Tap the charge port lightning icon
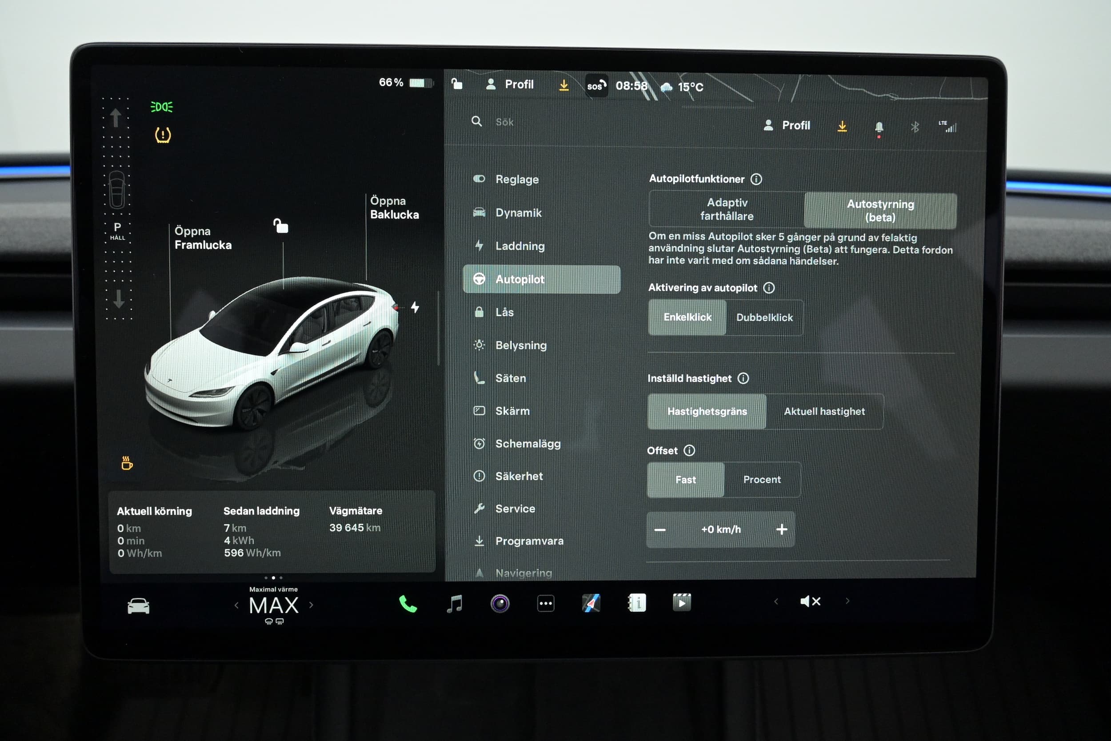The height and width of the screenshot is (741, 1111). 415,307
